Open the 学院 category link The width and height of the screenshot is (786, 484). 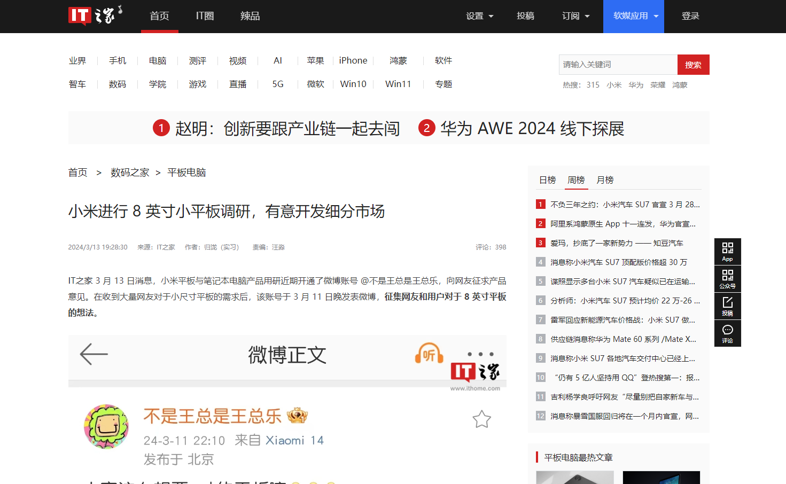pos(158,84)
